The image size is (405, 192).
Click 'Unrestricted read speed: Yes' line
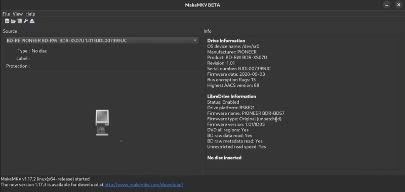point(236,147)
